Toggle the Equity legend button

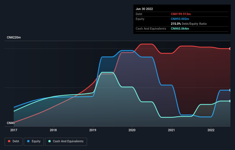click(x=34, y=141)
